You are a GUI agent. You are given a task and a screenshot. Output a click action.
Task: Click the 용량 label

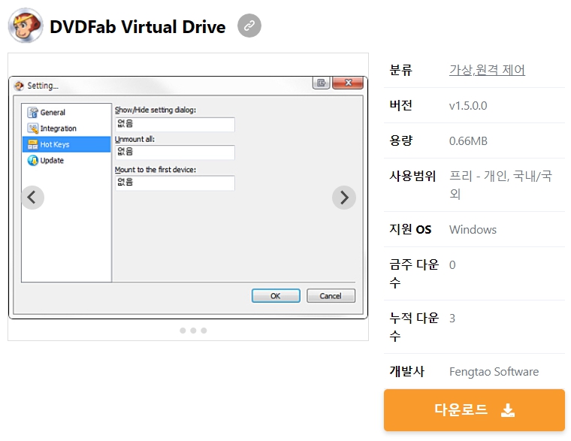click(401, 140)
